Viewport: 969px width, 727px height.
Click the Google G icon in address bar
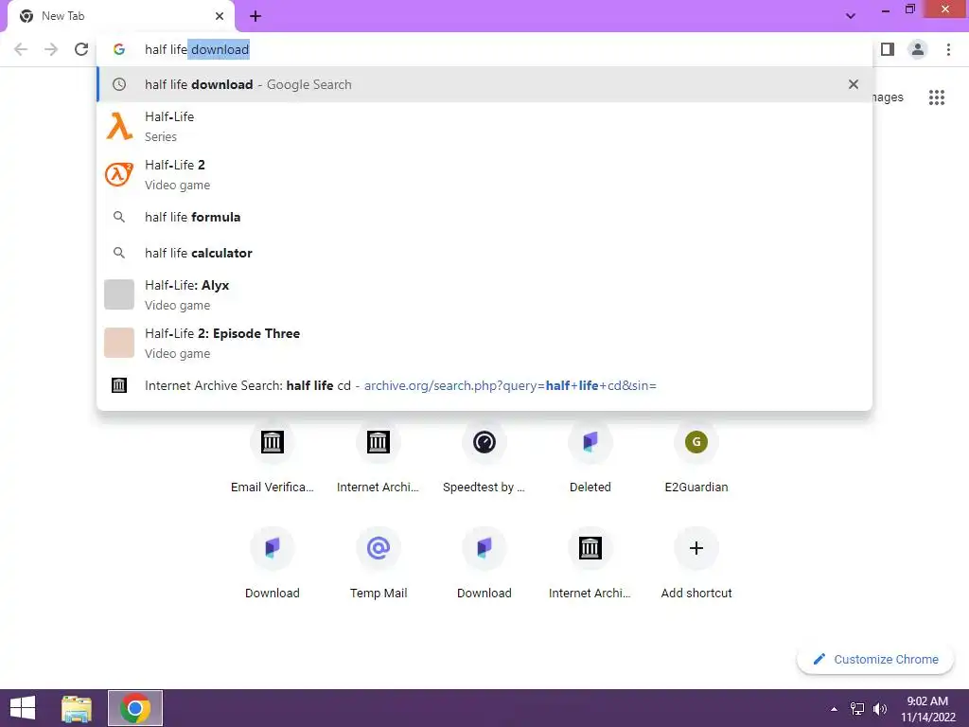point(119,49)
